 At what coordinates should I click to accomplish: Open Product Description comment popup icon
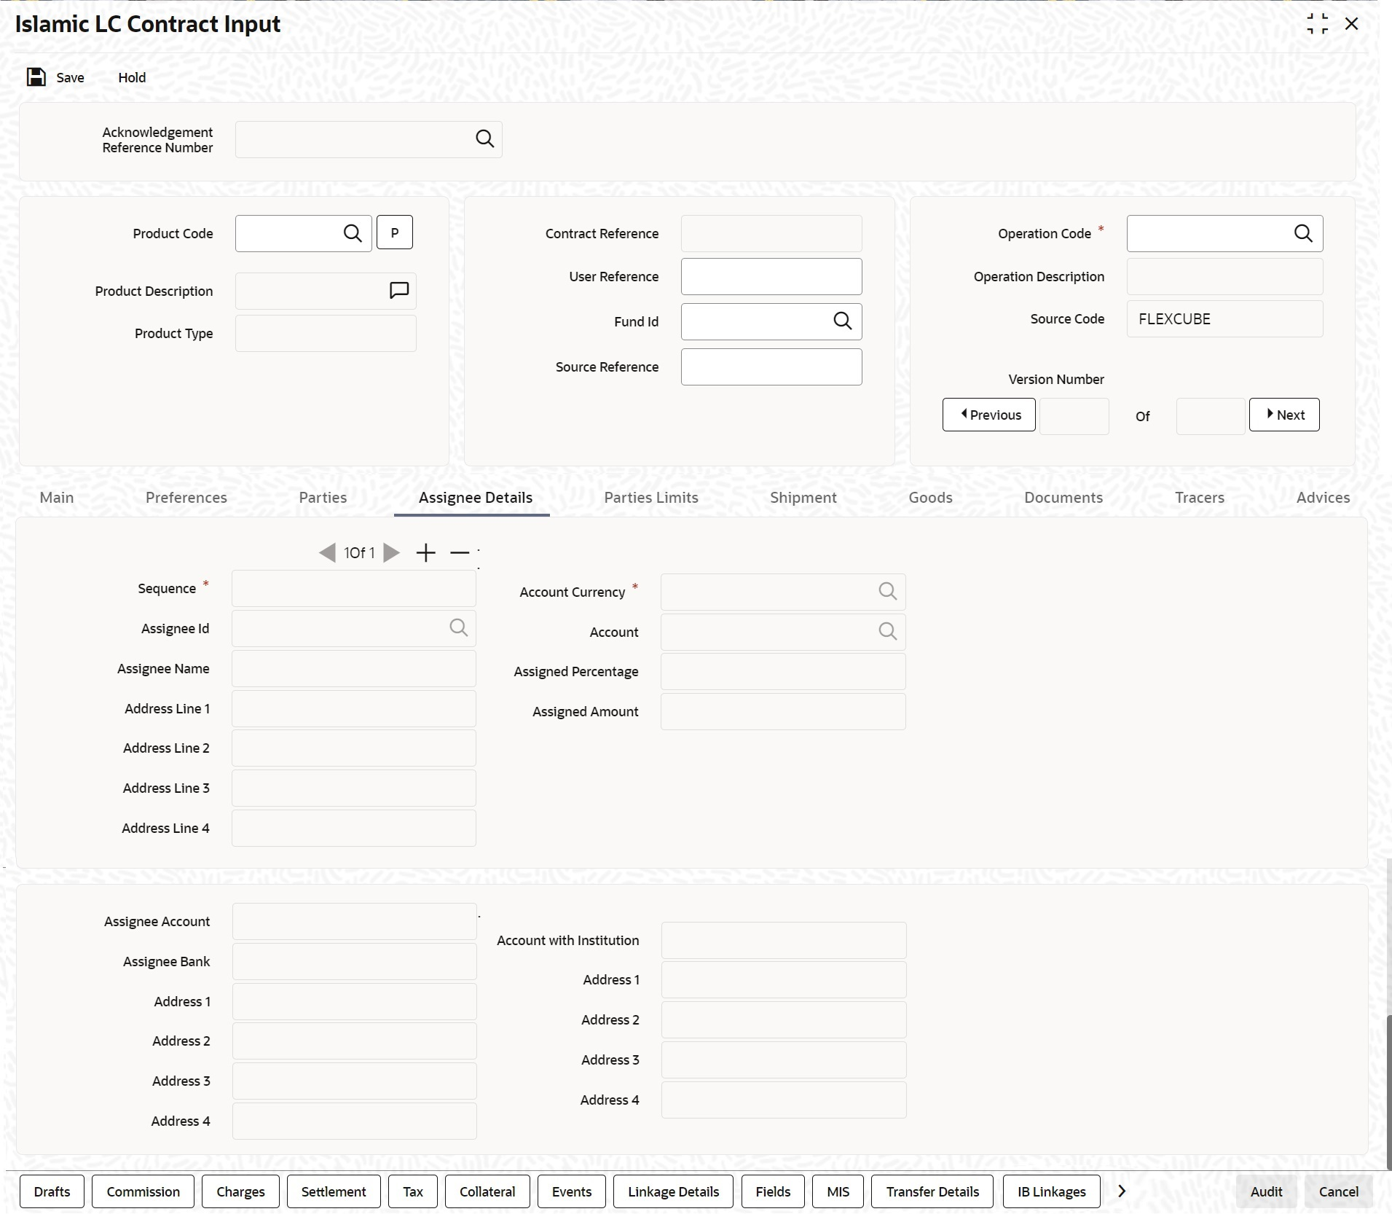pos(399,291)
